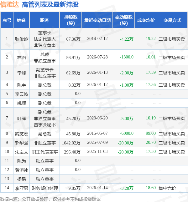This screenshot has height=202, width=188.
Task: Click the change value -1300.0
Action: [127, 57]
